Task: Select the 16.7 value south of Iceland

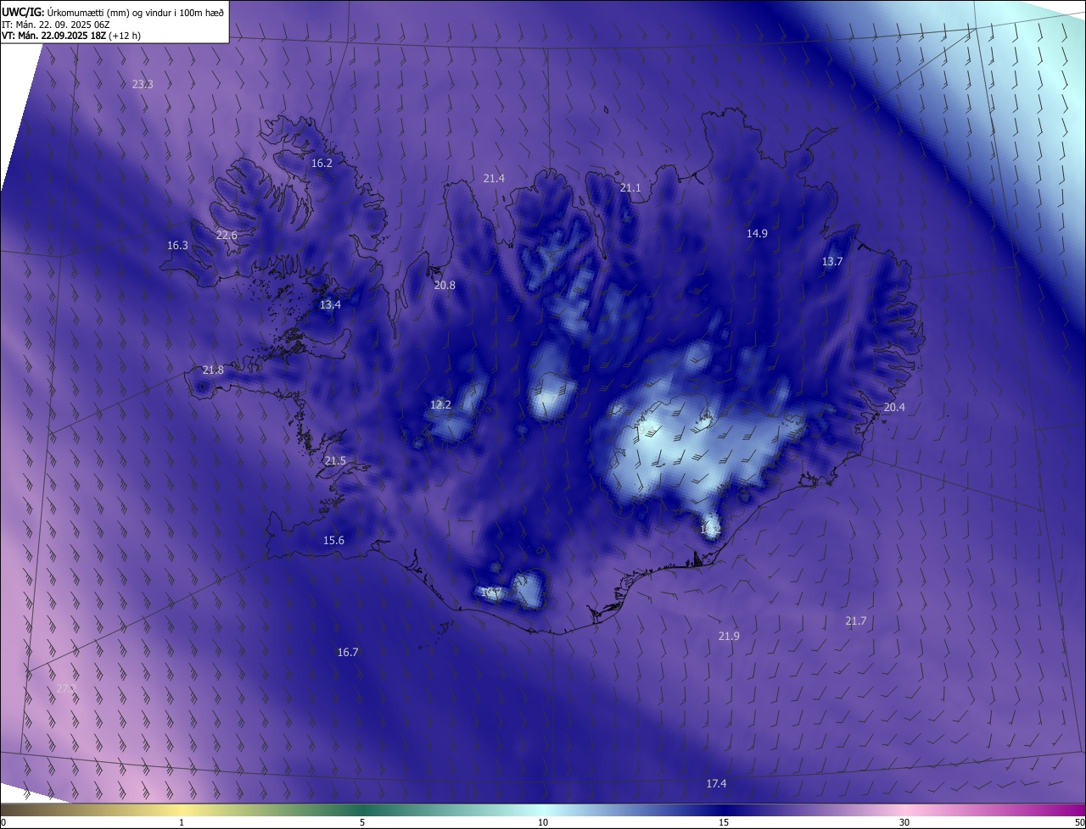Action: pyautogui.click(x=348, y=652)
